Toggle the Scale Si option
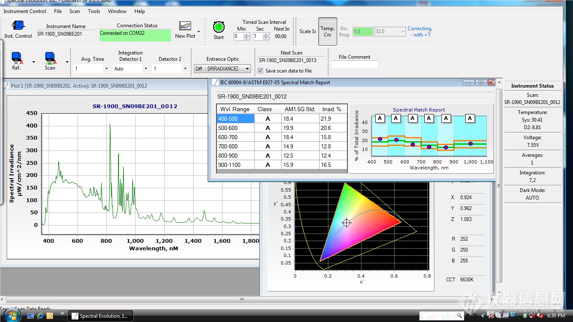This screenshot has width=573, height=322. (307, 31)
